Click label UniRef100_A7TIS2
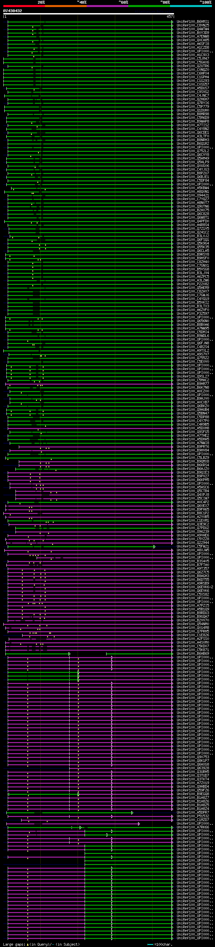Viewport: 215px width, 947px height. point(193,125)
